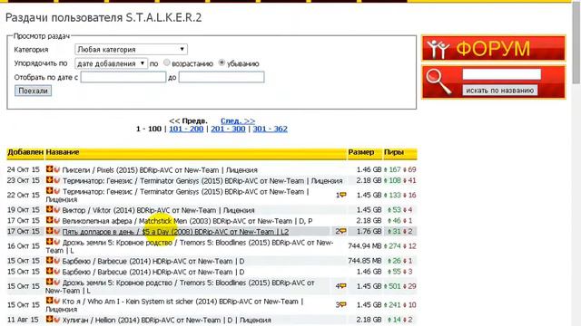This screenshot has height=326, width=581.
Task: Open magnet icon for Matchstick Men row
Action: (56, 220)
